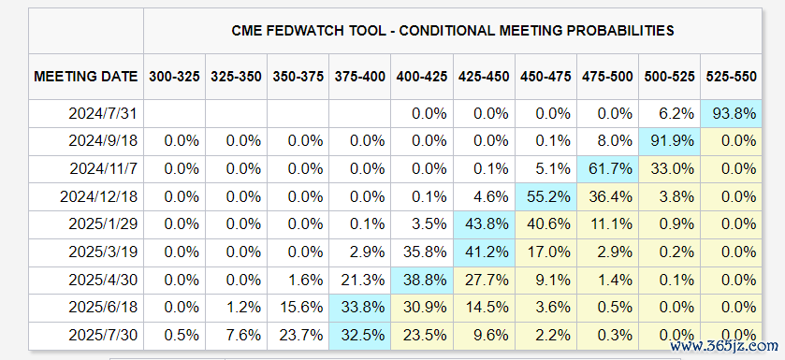Select the 400-425 rate range header
The height and width of the screenshot is (360, 785).
(422, 77)
